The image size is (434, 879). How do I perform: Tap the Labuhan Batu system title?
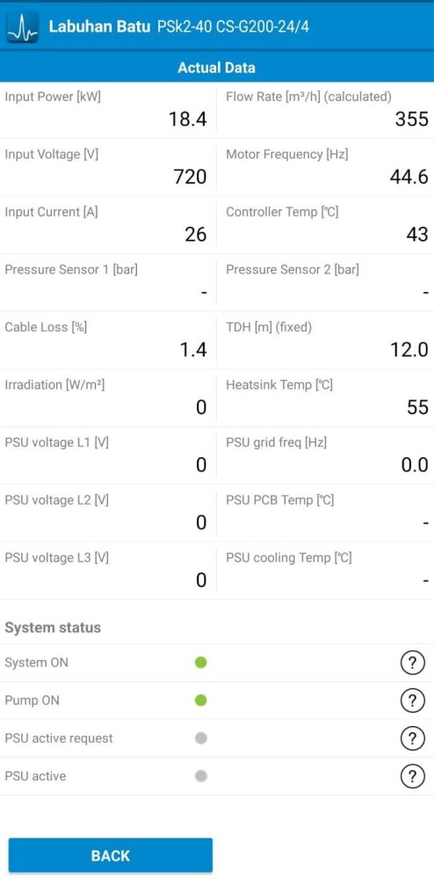(x=99, y=26)
